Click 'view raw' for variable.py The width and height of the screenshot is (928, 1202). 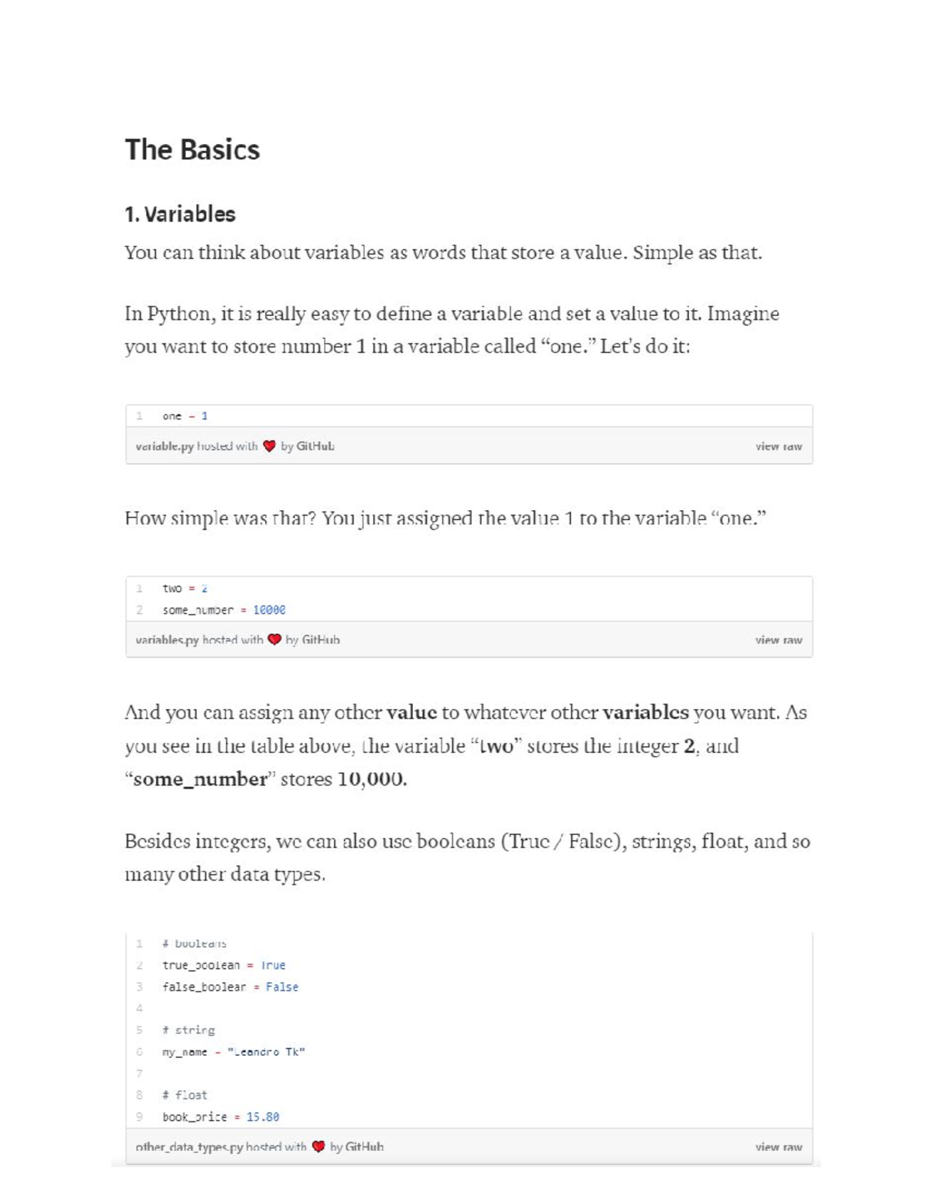click(779, 446)
